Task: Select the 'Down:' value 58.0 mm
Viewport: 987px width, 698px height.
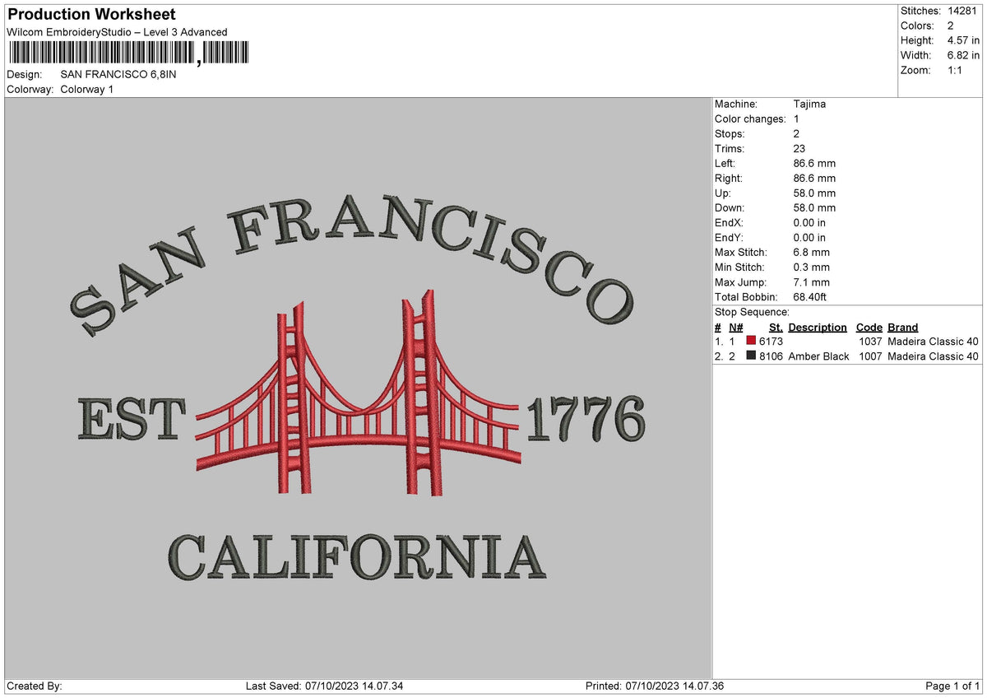Action: click(814, 207)
